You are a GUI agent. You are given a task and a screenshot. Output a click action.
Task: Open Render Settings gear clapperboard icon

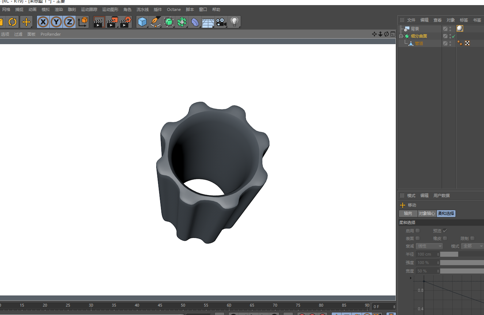[x=125, y=22]
